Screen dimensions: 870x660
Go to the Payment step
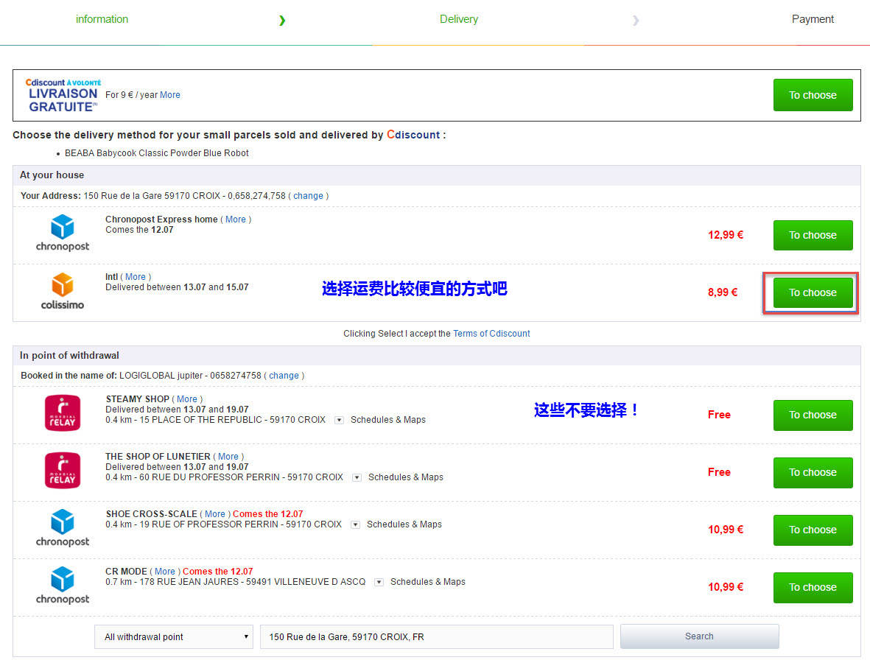813,19
